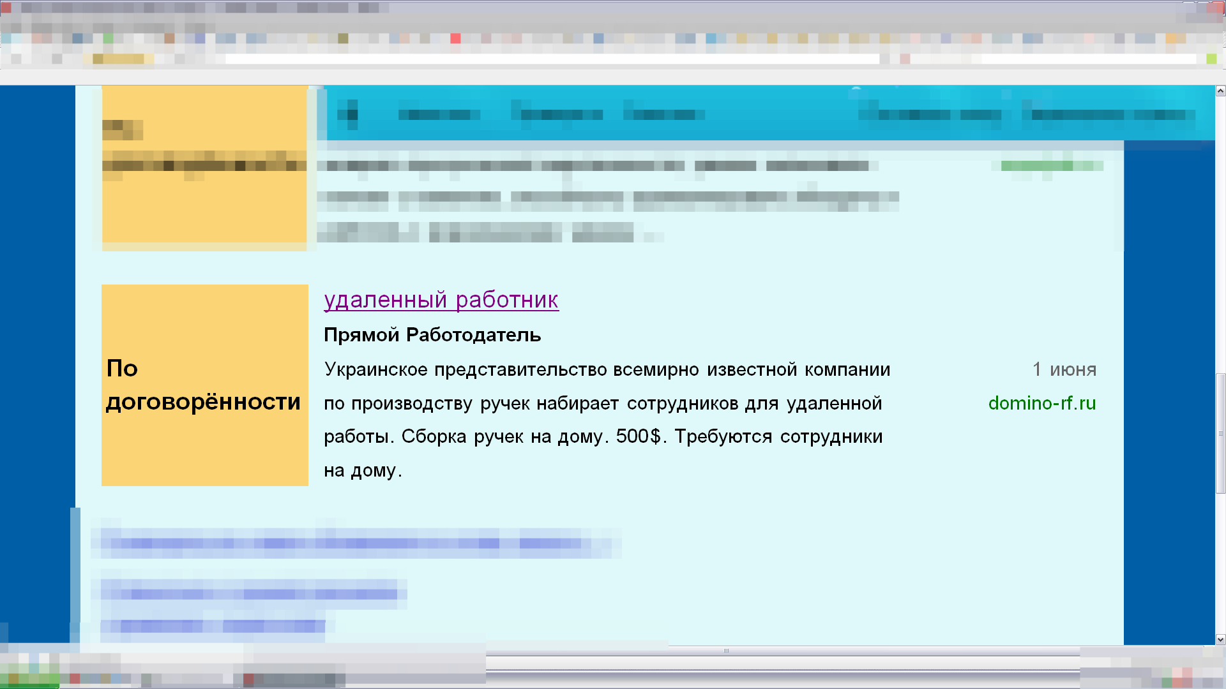1226x689 pixels.
Task: Click the 'По договорённости' salary box
Action: pyautogui.click(x=204, y=385)
